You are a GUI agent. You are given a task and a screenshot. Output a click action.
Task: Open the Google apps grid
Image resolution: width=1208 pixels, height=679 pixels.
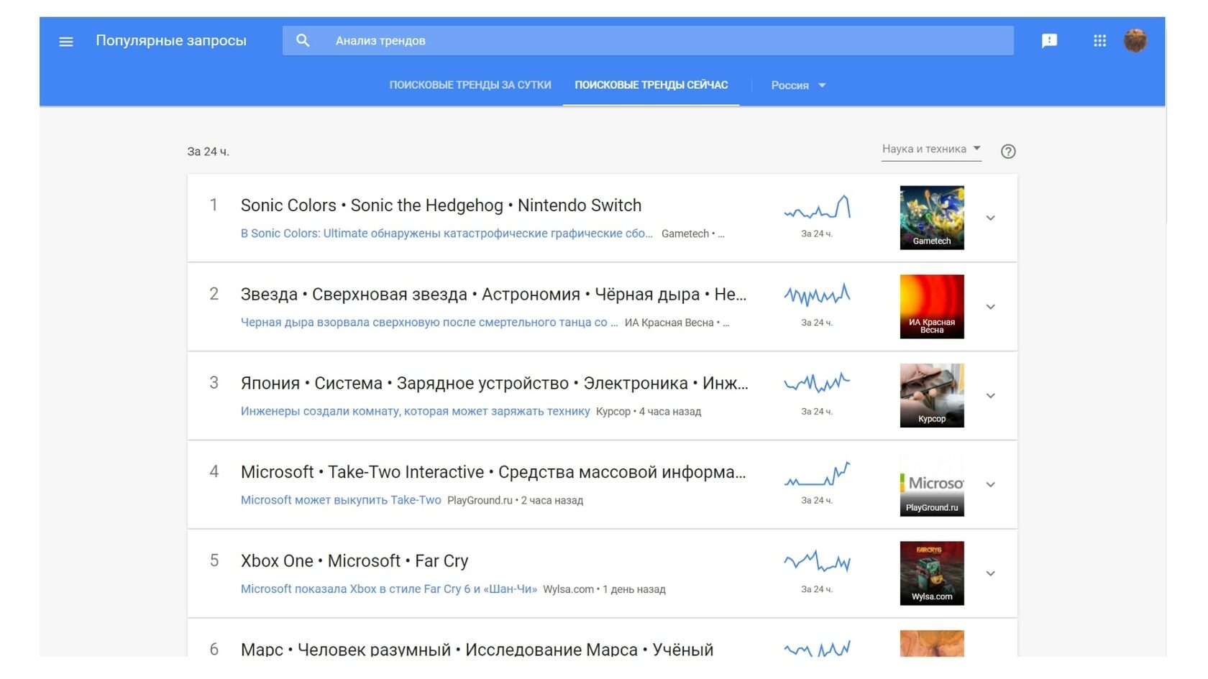point(1099,41)
